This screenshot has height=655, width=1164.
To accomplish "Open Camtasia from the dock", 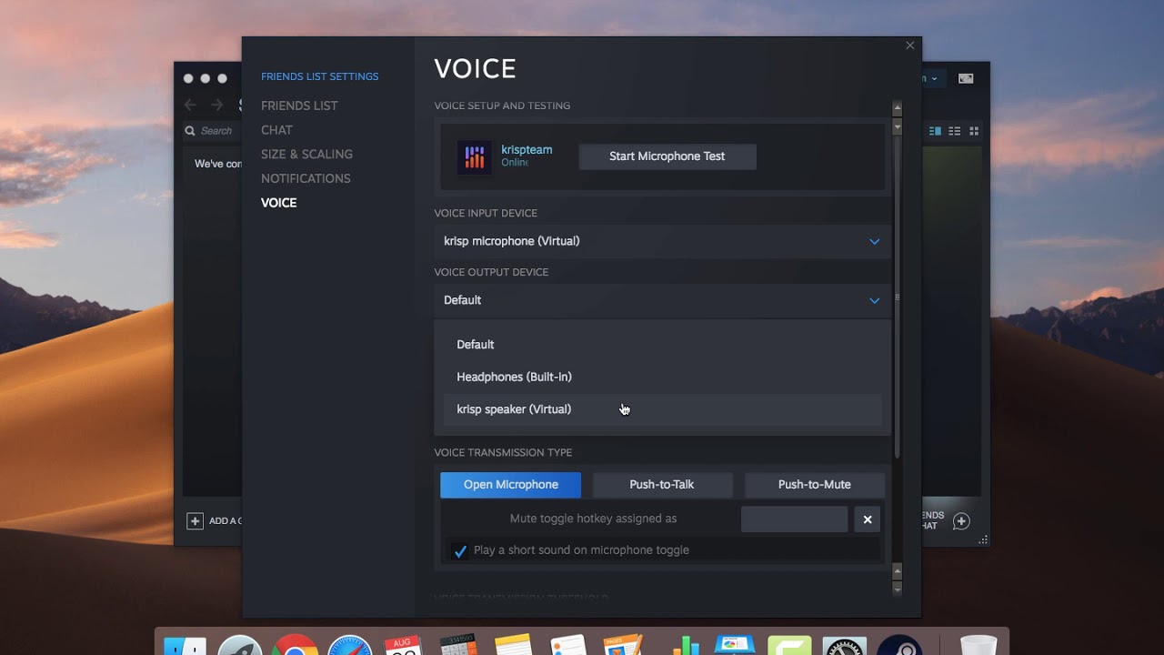I will 789,646.
